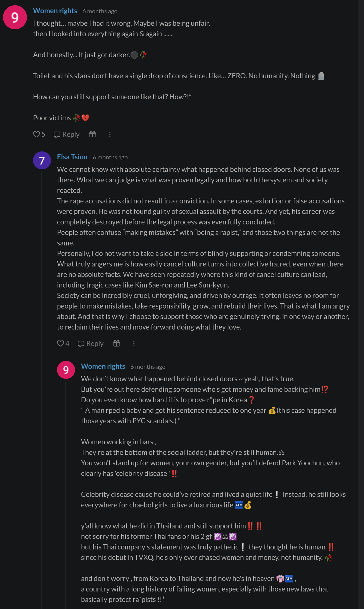
Task: Open the three-dot menu on Elsa Tsiou's comment
Action: click(134, 344)
